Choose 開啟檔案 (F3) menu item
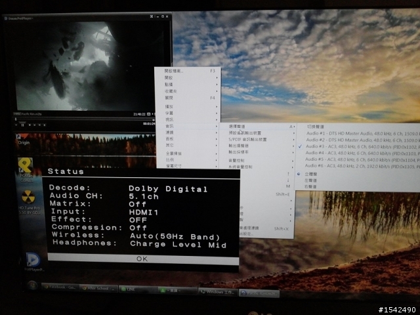420x315 pixels. (x=188, y=71)
